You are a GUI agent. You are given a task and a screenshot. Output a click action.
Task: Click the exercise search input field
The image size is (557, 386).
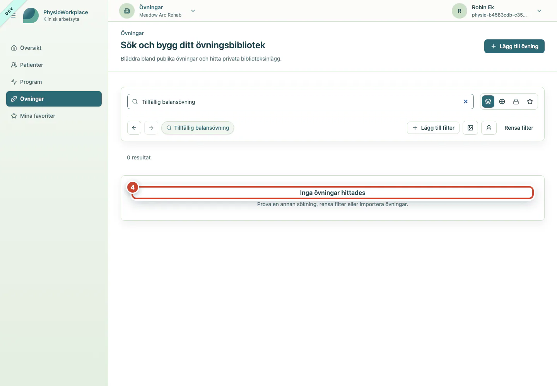click(300, 102)
